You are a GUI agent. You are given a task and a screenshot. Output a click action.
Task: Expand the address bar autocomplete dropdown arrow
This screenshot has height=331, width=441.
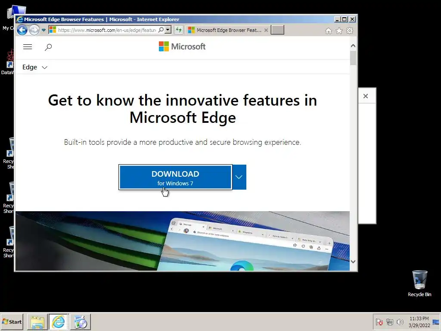[x=168, y=30]
